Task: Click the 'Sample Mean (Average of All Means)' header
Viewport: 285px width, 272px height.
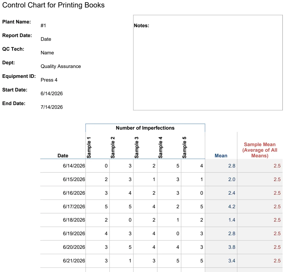Action: click(260, 150)
